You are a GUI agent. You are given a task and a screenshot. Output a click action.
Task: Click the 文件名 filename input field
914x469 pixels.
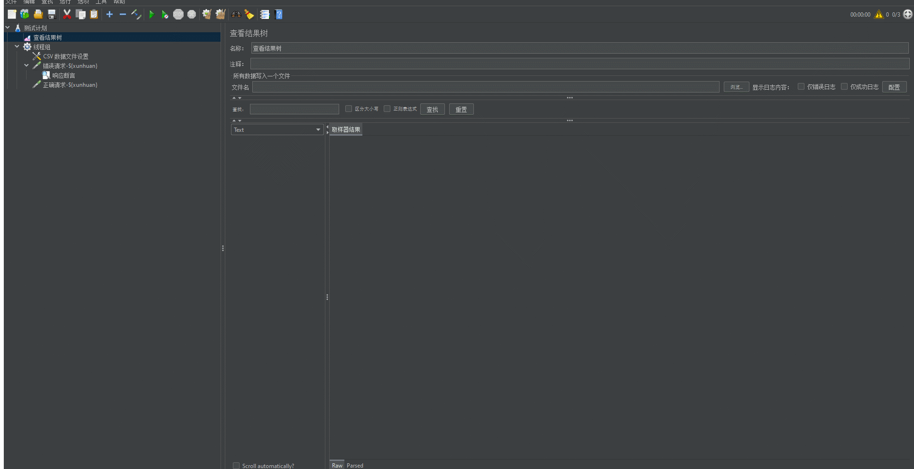click(485, 87)
